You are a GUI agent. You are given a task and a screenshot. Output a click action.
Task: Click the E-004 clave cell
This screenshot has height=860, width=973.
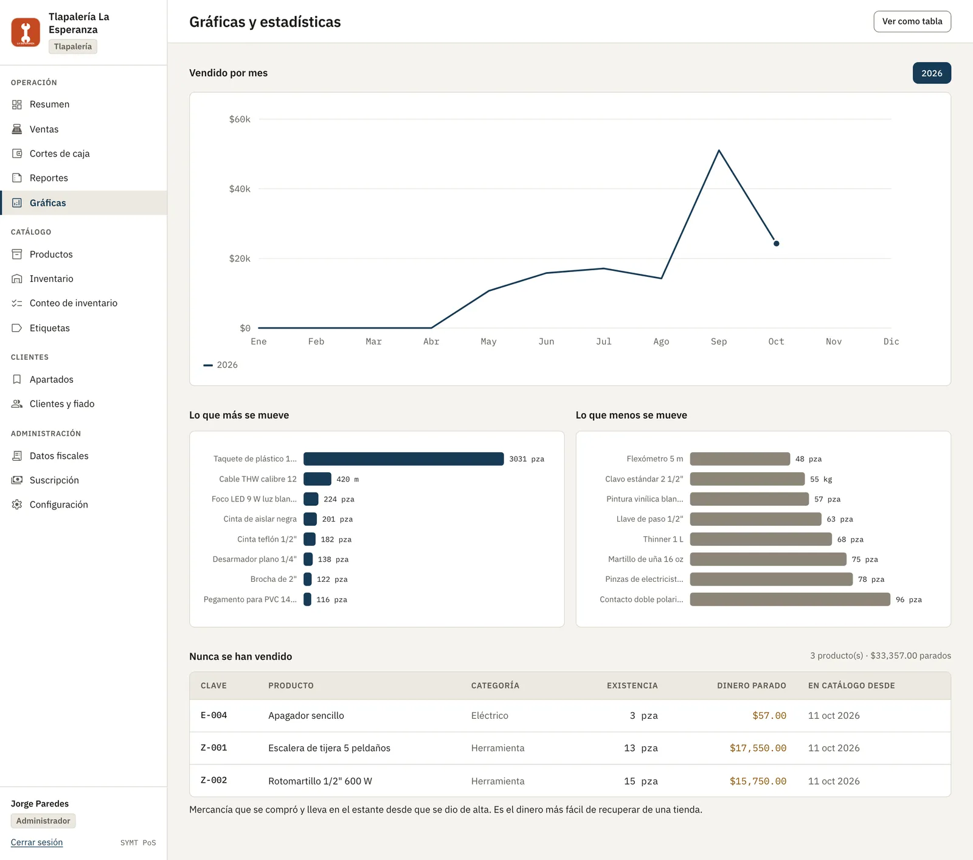213,715
